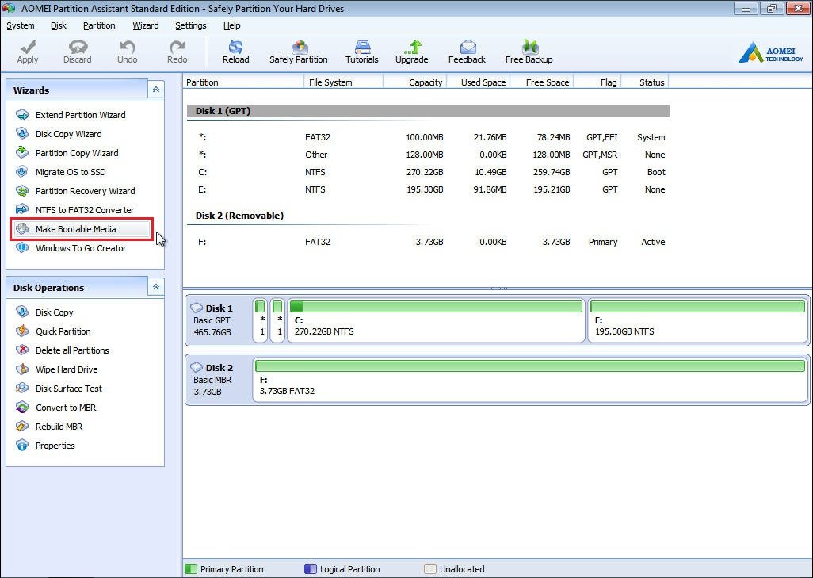This screenshot has height=578, width=813.
Task: Open the Settings menu
Action: (191, 25)
